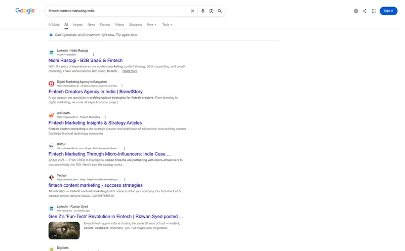This screenshot has width=405, height=251.
Task: Select the All results tab
Action: click(66, 25)
